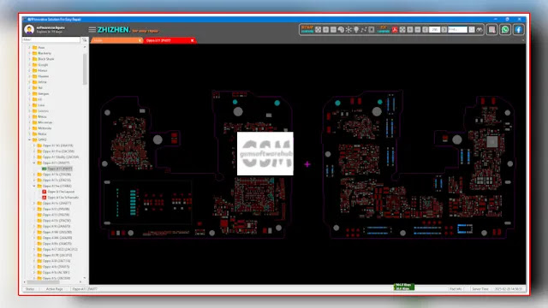Click the Pad Info label in status bar
Viewport: 548px width, 308px height.
coord(456,289)
